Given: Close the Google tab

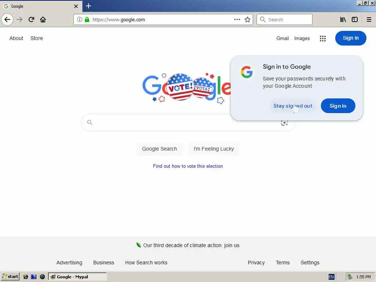Looking at the screenshot, I should [x=76, y=6].
